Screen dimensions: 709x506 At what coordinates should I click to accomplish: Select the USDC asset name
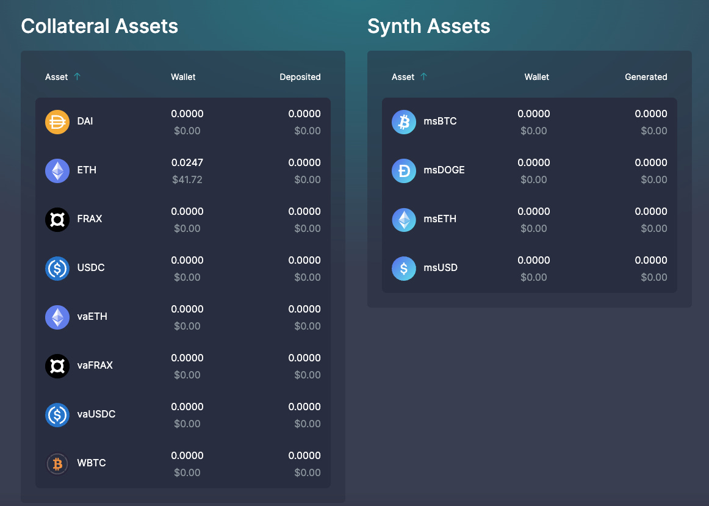point(91,268)
